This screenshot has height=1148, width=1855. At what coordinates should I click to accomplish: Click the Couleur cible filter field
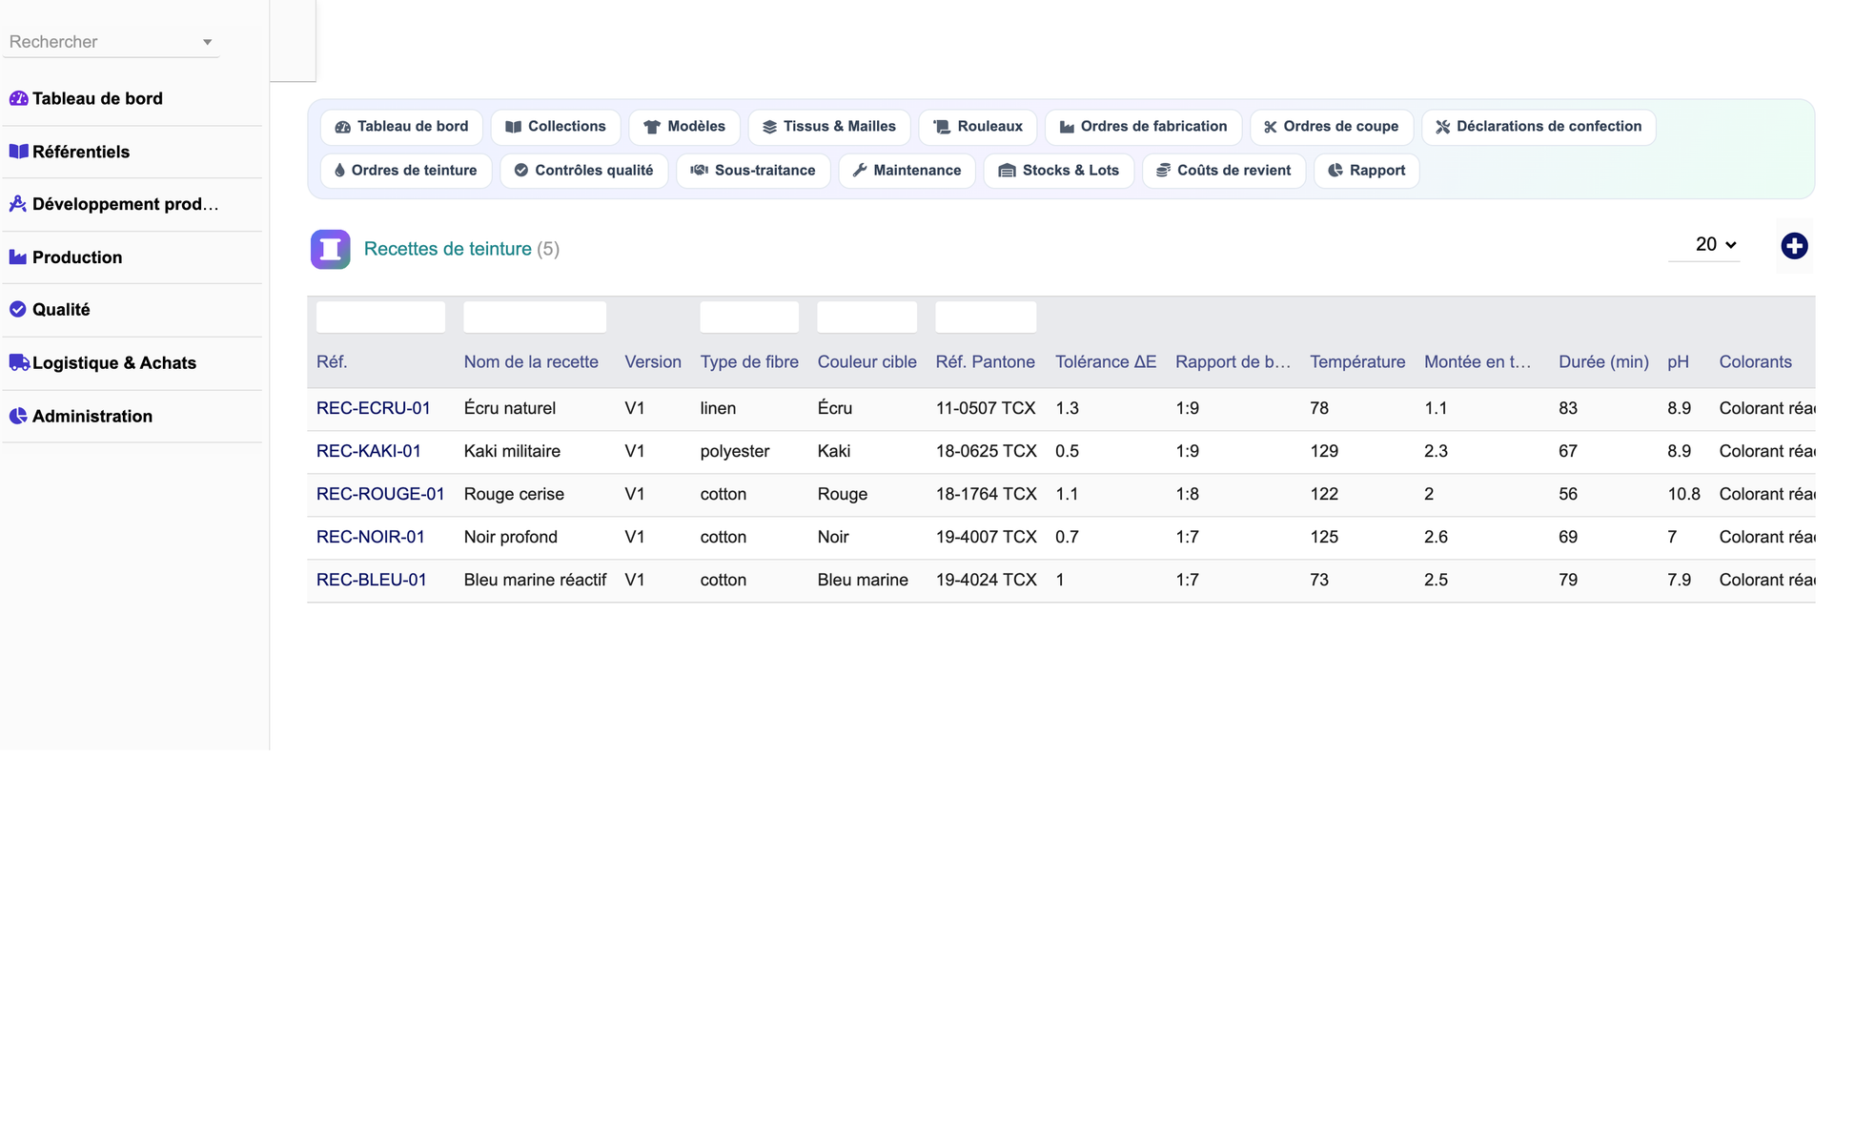click(x=867, y=318)
